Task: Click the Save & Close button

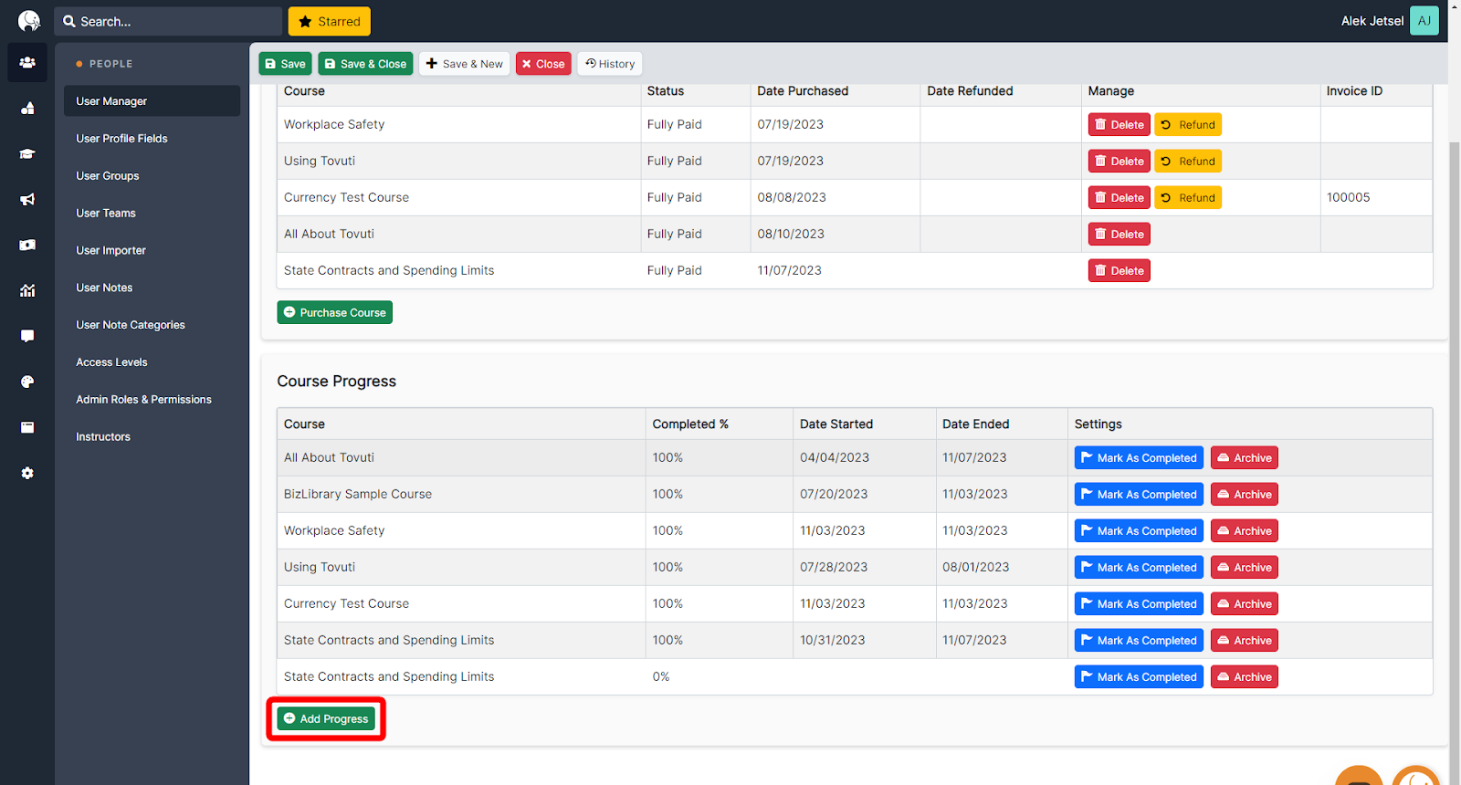Action: click(365, 64)
